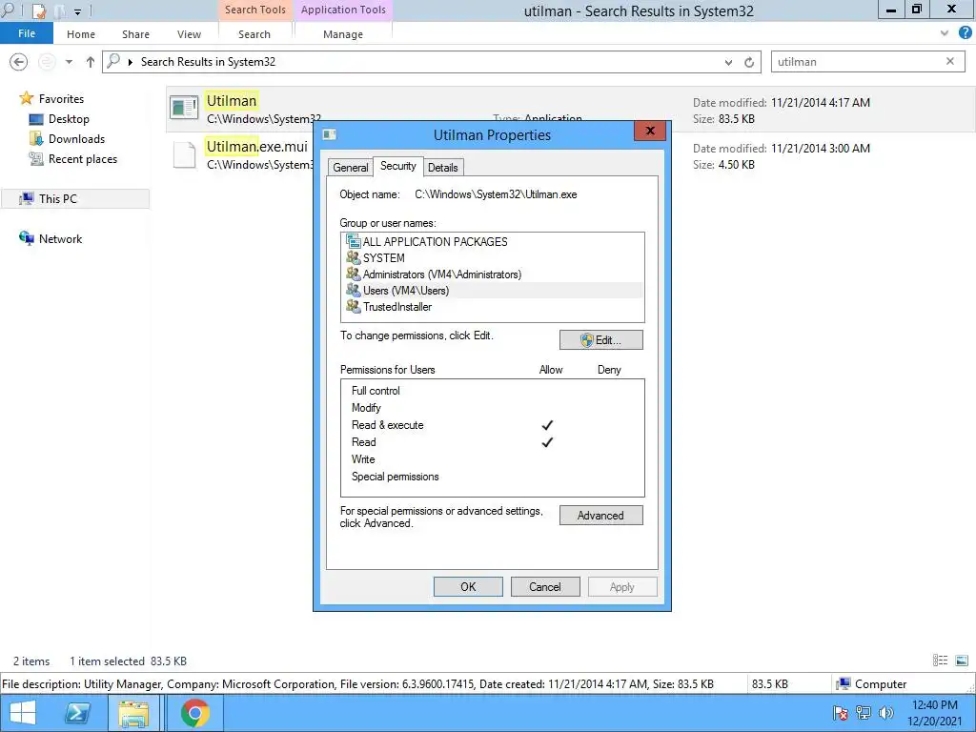Switch to large icons view icon
The height and width of the screenshot is (732, 976).
[962, 661]
